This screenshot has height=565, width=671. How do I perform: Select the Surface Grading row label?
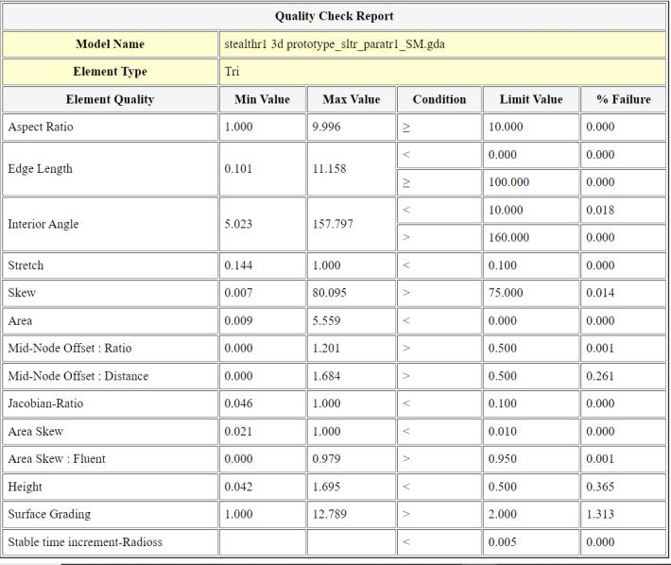click(49, 514)
